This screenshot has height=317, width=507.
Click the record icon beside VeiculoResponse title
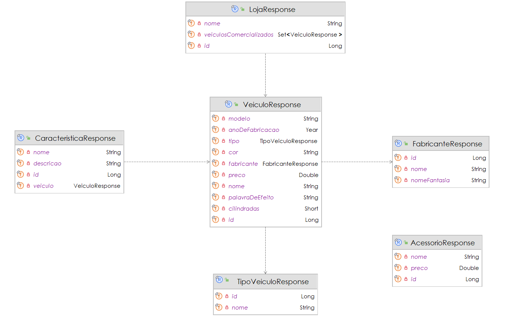pyautogui.click(x=228, y=104)
